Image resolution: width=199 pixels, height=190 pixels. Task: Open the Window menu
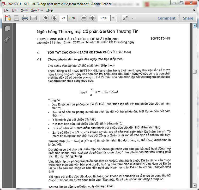point(37,10)
